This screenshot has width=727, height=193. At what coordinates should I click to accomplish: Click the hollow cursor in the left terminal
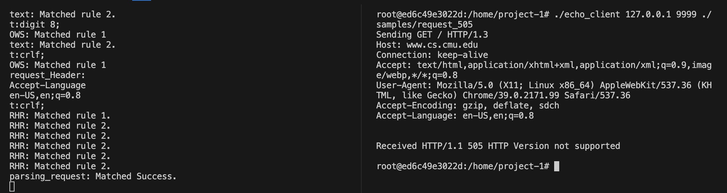[12, 186]
